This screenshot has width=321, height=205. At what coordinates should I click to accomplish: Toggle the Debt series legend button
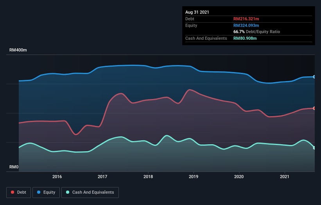(18, 193)
